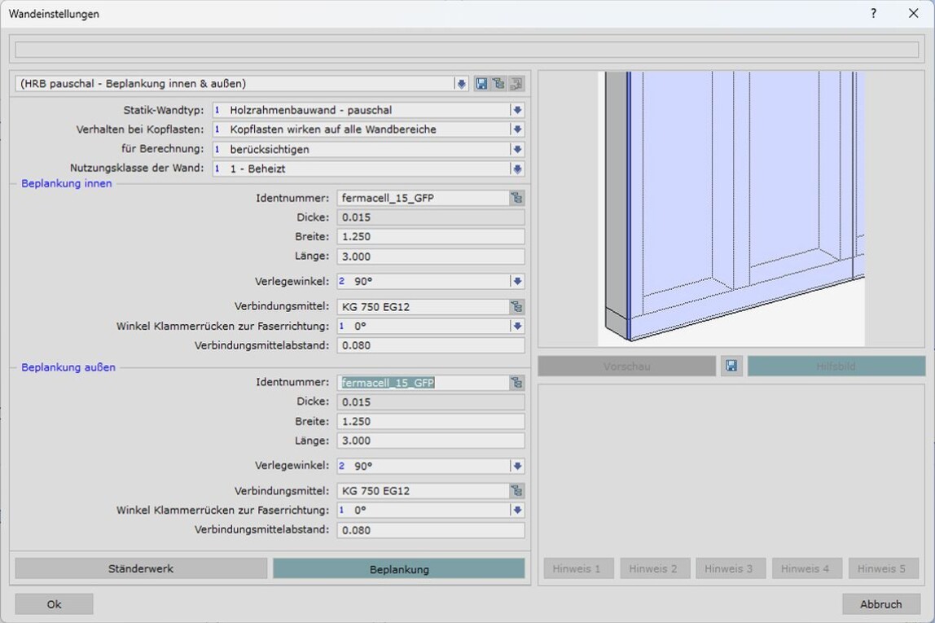Expand Verlegewinkel dropdown under Beplankung innen

tap(517, 282)
